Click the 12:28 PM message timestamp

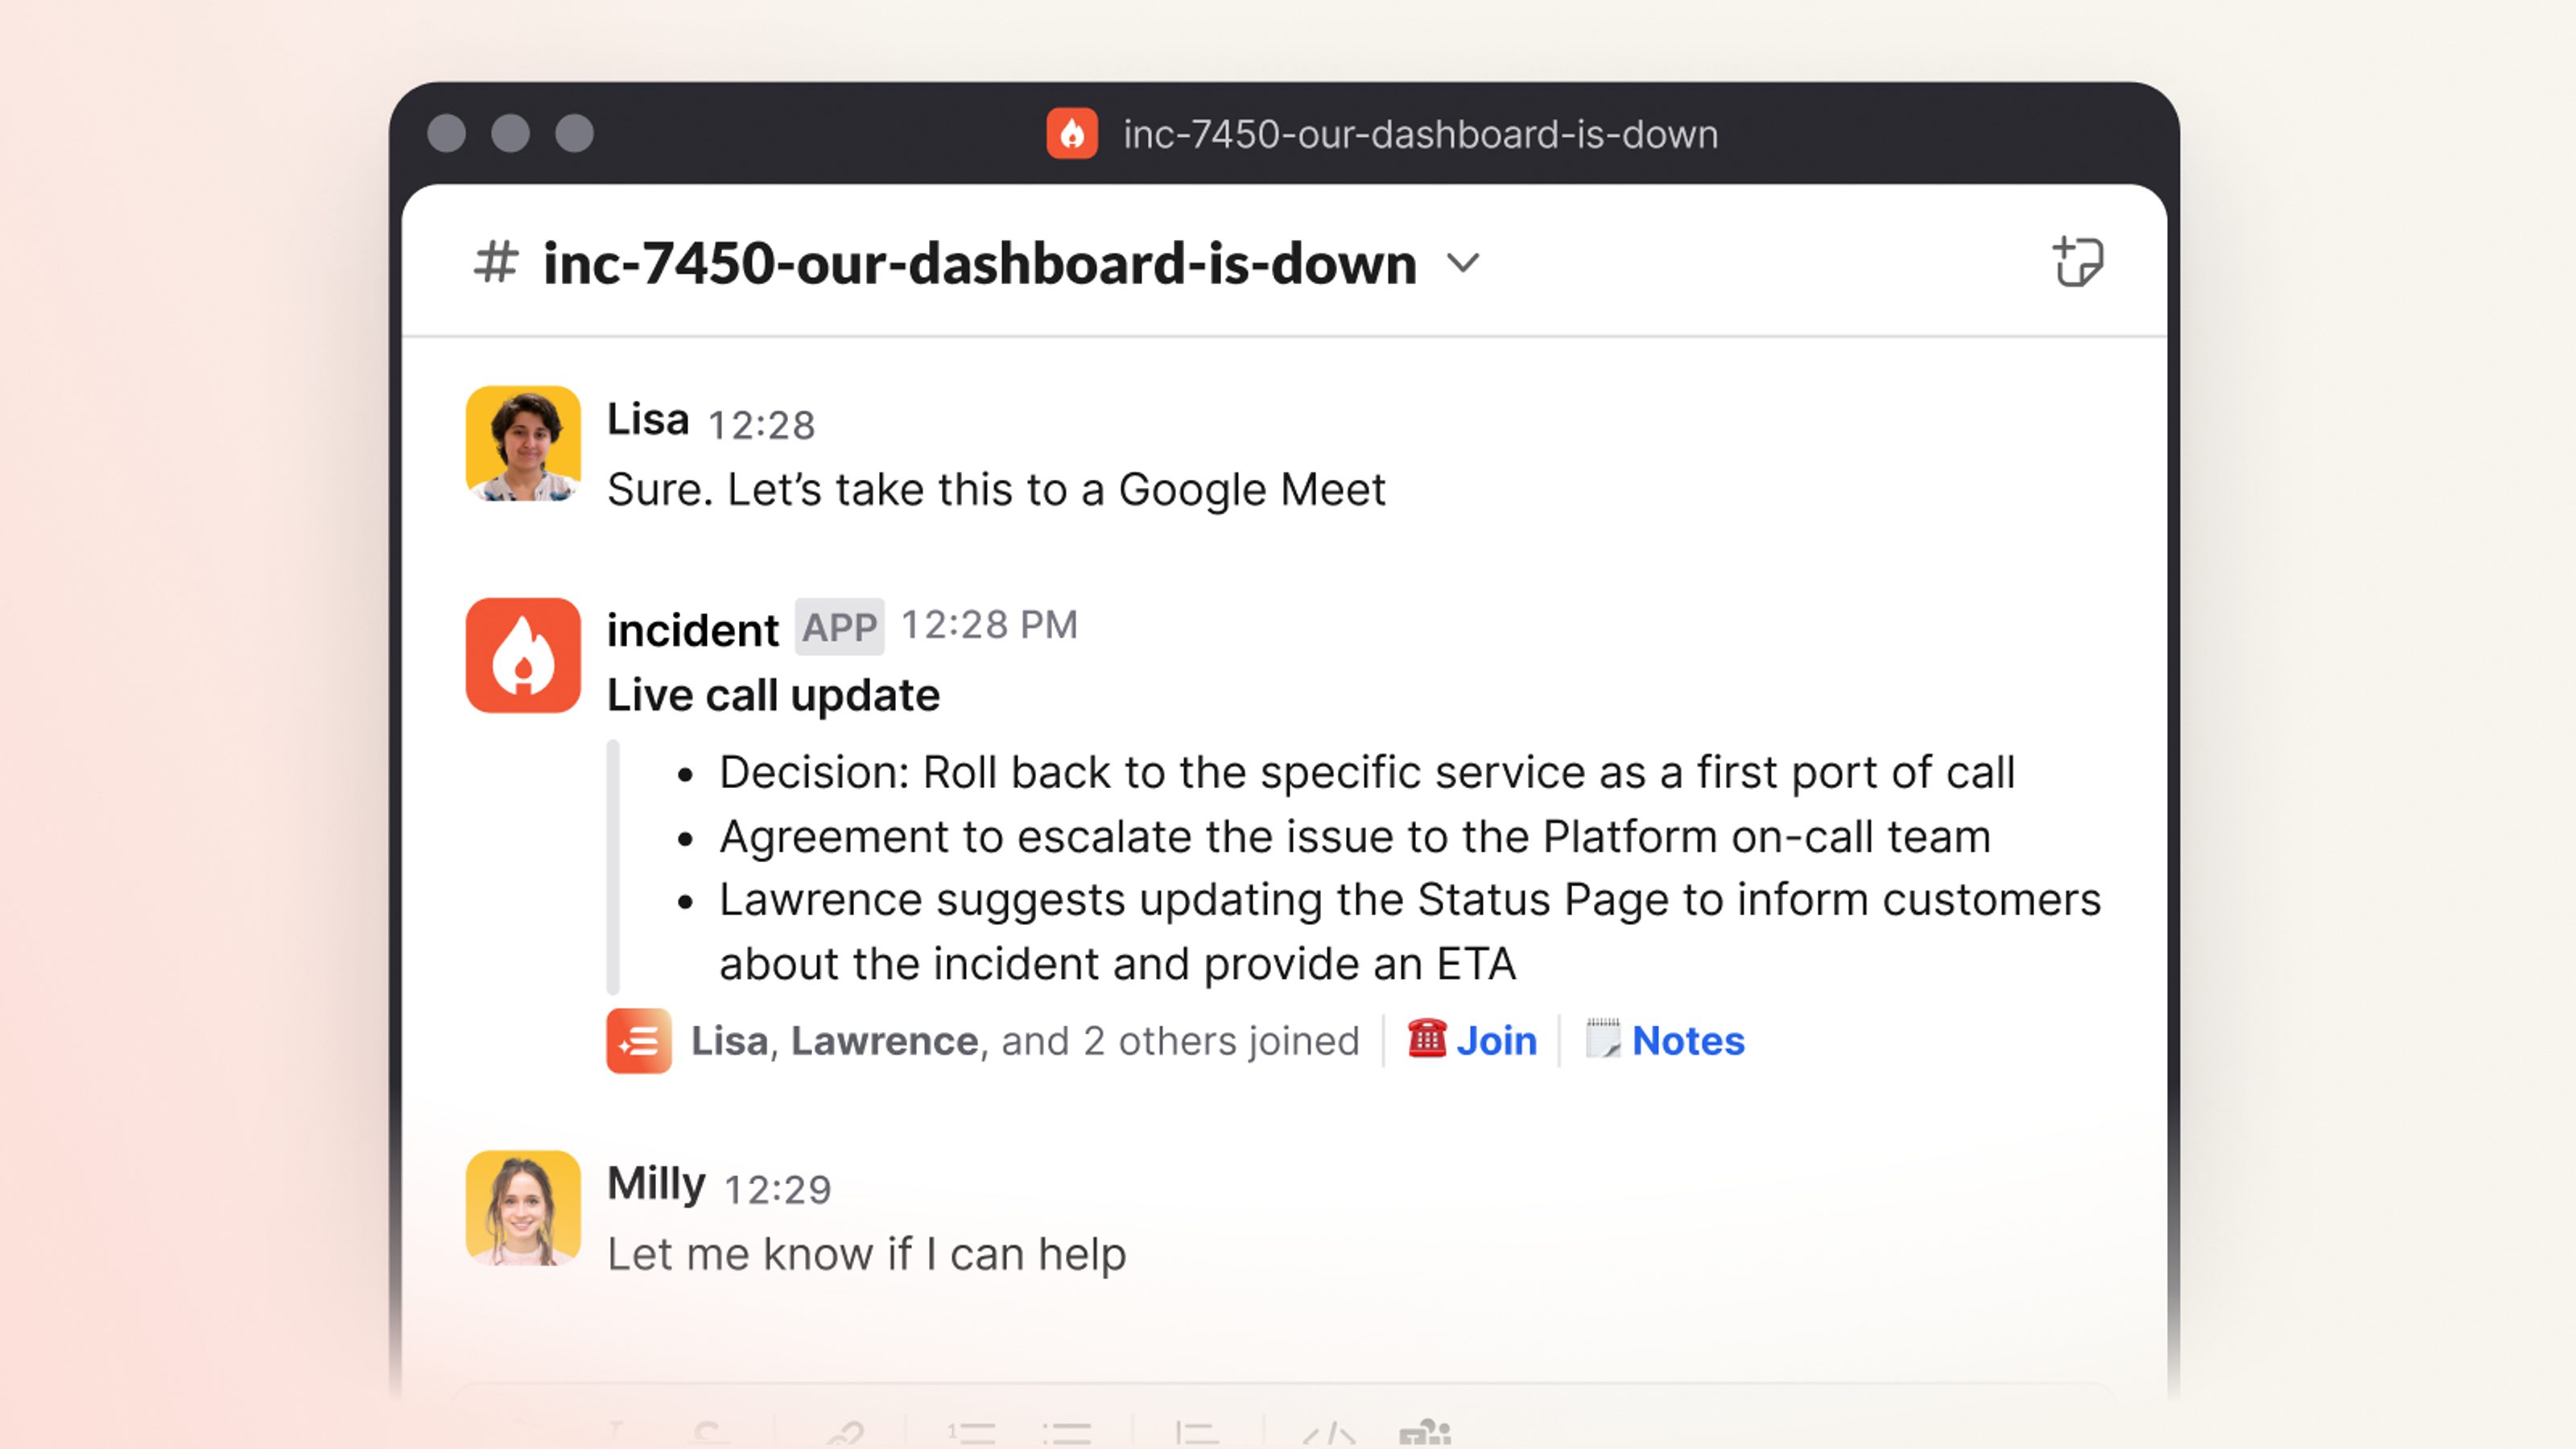(x=989, y=625)
